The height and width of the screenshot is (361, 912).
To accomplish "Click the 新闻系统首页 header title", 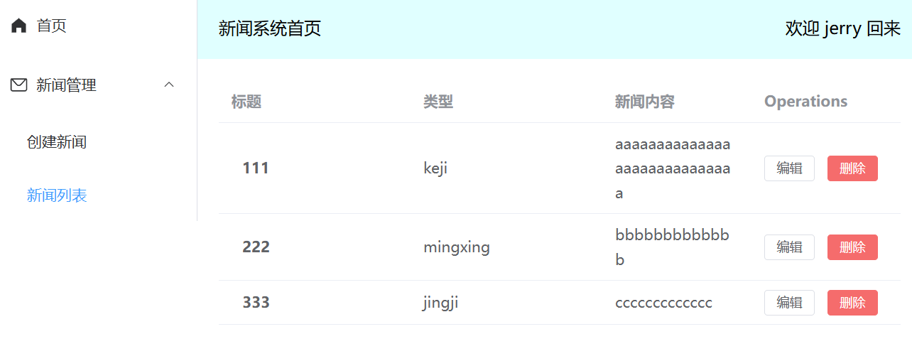I will pos(270,29).
